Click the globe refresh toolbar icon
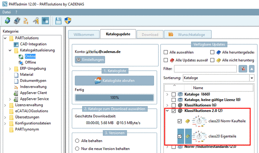The image size is (259, 153). coord(8,21)
